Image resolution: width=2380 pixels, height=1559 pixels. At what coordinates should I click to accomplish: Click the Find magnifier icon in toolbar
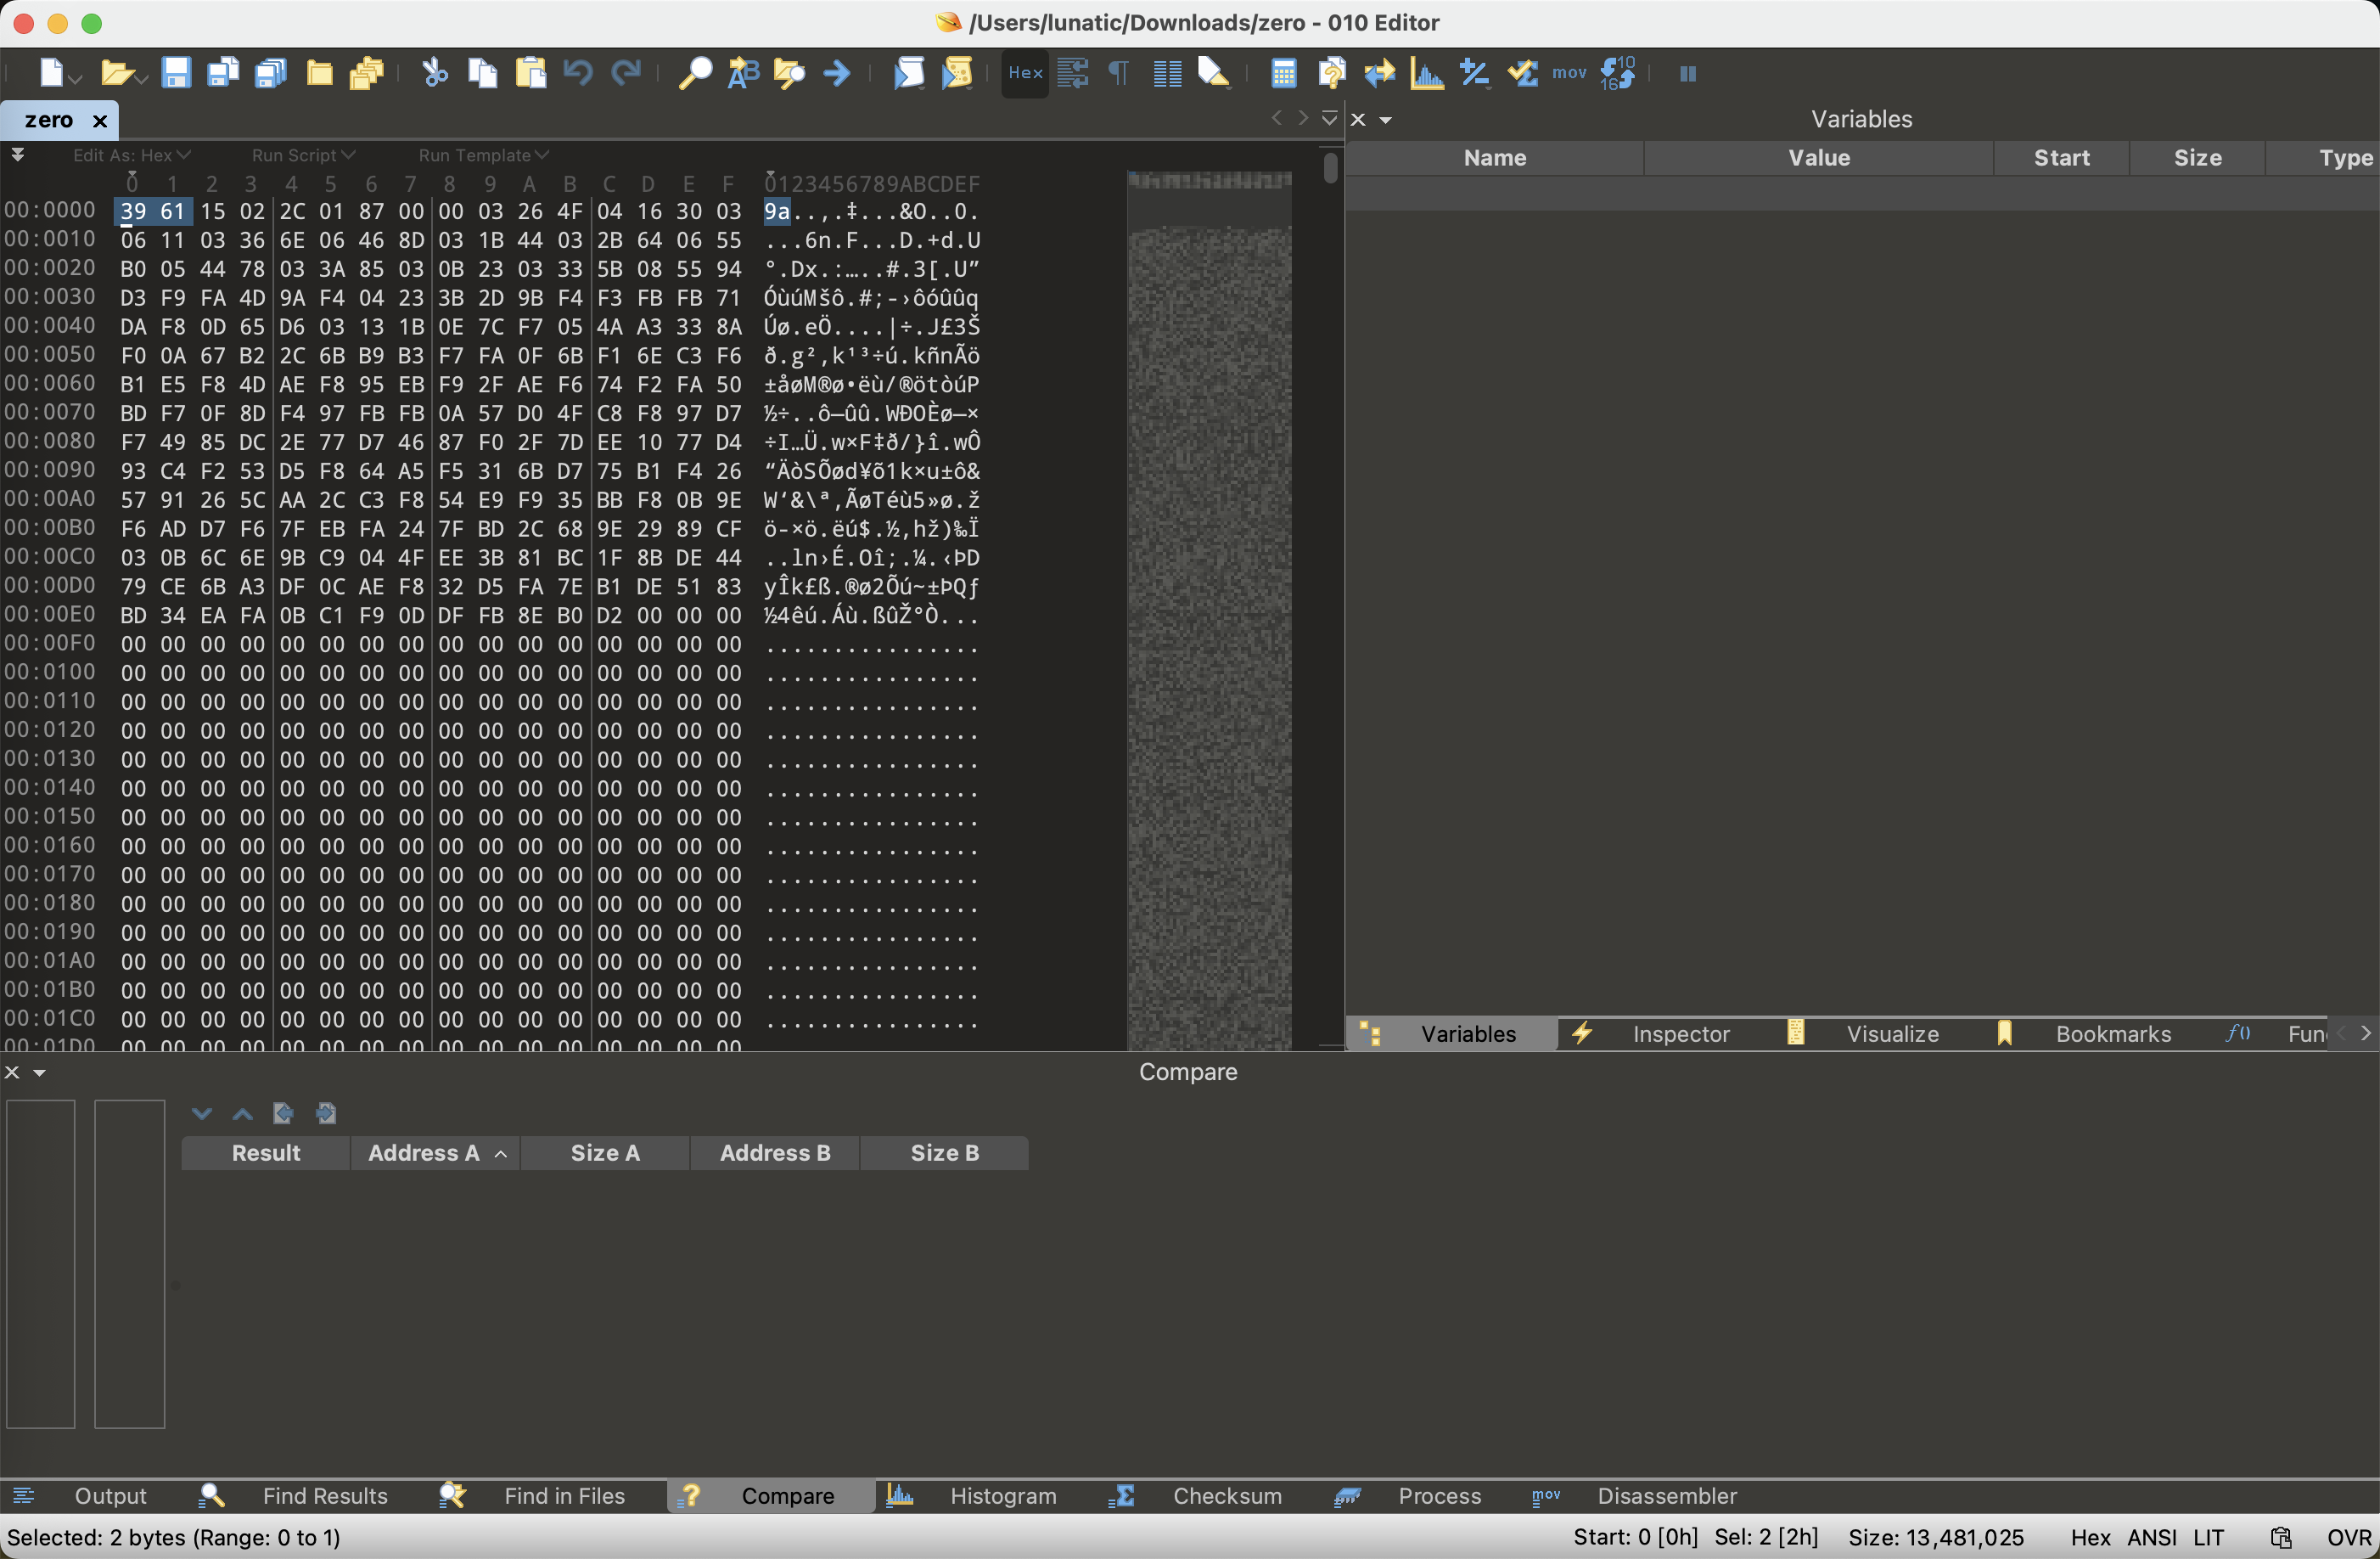694,73
